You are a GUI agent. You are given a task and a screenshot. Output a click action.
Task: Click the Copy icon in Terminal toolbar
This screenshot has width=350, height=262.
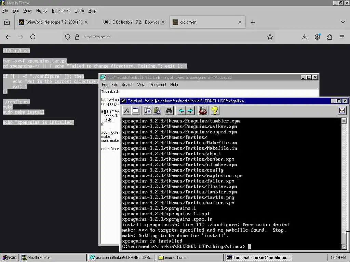coord(148,111)
